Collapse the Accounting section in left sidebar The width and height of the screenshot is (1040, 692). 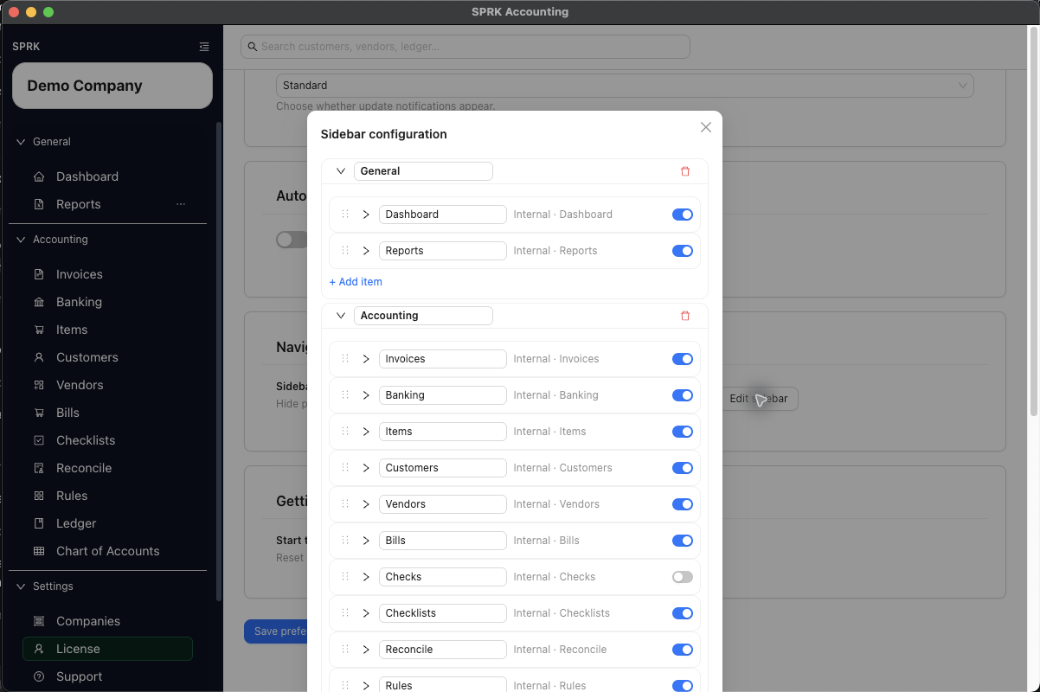click(22, 240)
